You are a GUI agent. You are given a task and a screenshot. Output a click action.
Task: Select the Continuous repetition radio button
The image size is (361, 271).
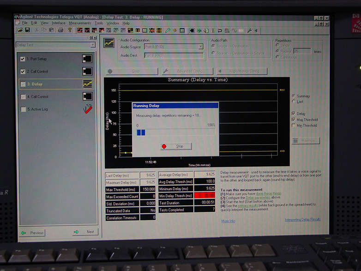pyautogui.click(x=277, y=57)
